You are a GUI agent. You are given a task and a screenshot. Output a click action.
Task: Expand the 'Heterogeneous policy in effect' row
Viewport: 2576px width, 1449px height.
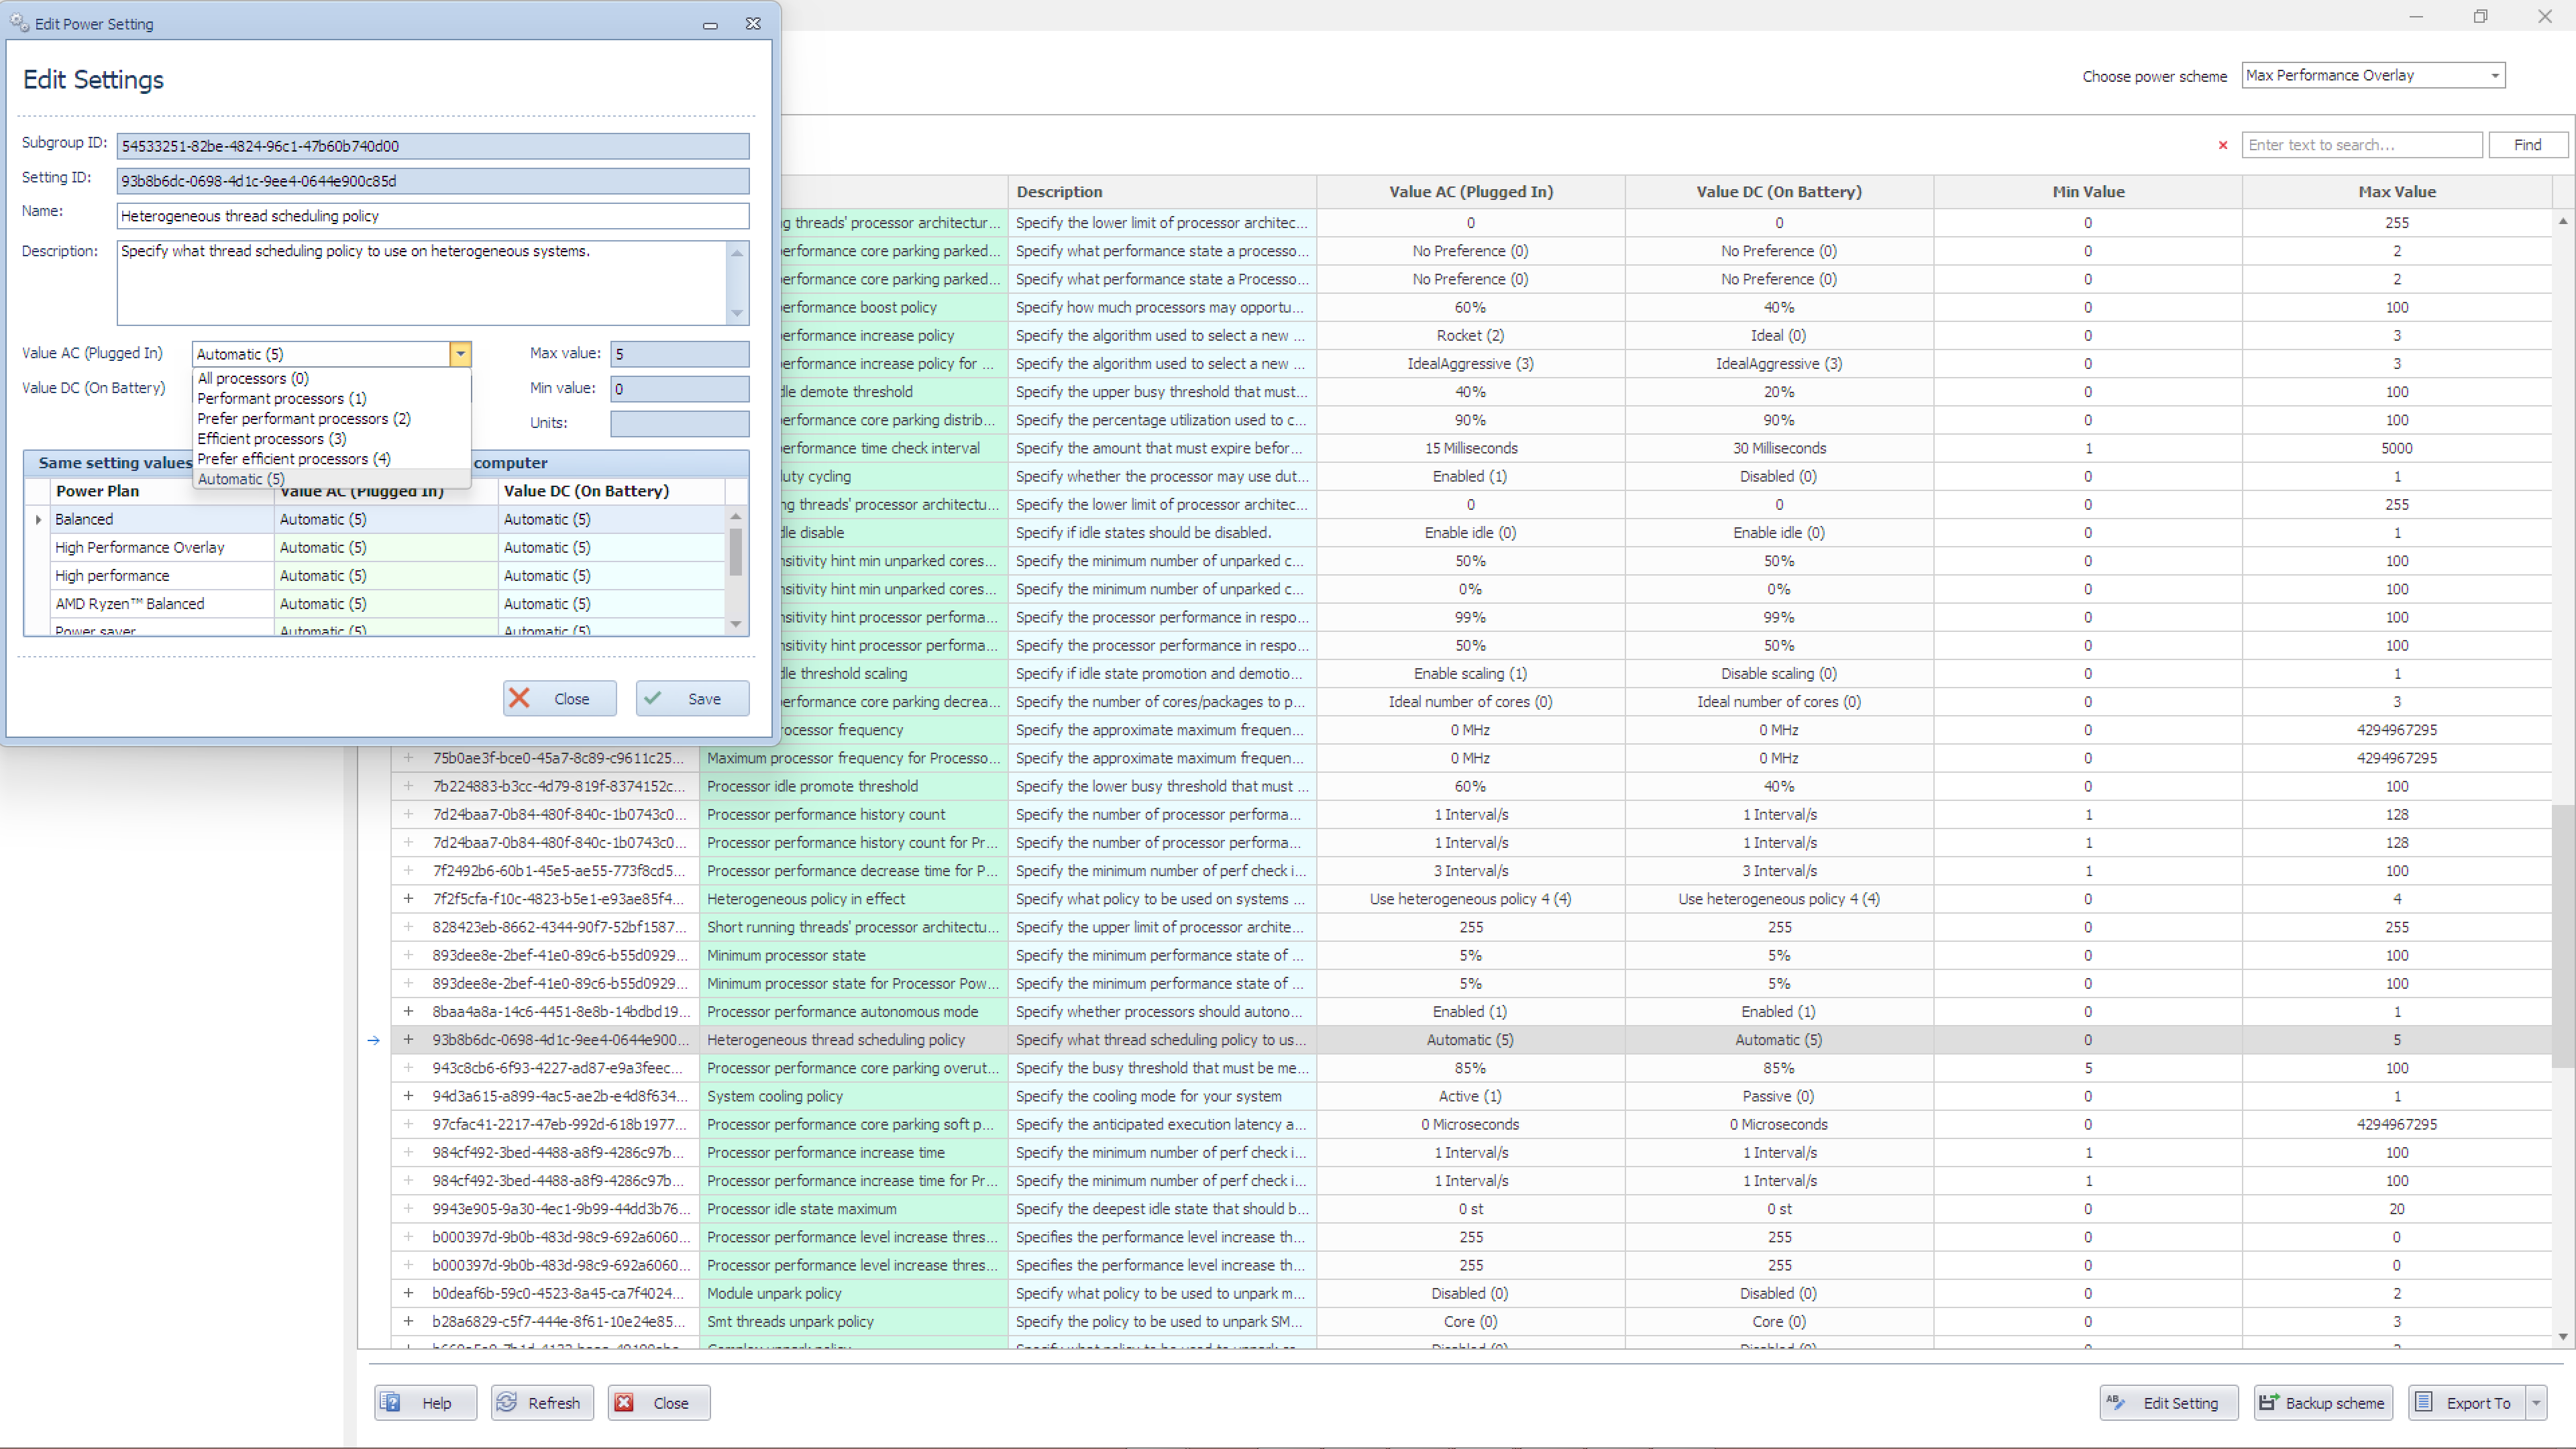[x=408, y=898]
